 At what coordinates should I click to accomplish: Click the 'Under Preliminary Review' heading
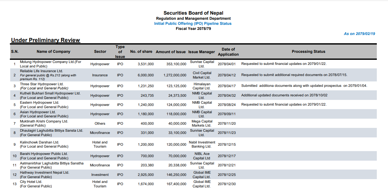pyautogui.click(x=46, y=40)
